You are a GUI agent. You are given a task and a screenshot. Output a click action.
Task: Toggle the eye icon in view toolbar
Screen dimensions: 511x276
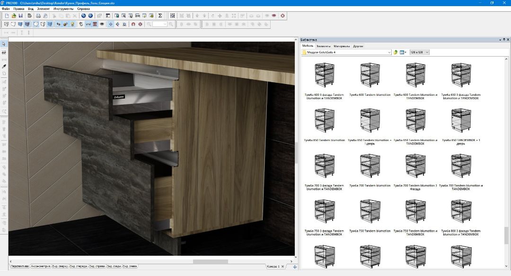[102, 24]
